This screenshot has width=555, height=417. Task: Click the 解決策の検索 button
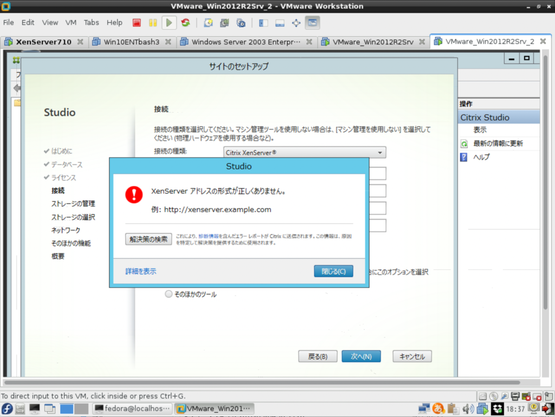[149, 239]
